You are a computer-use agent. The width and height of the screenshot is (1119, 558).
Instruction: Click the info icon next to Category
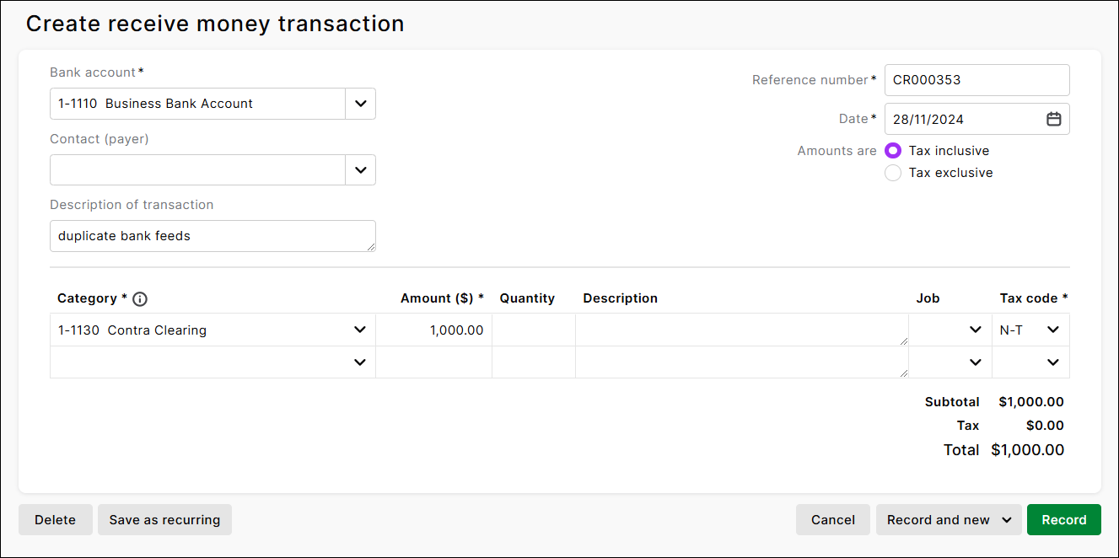tap(139, 298)
